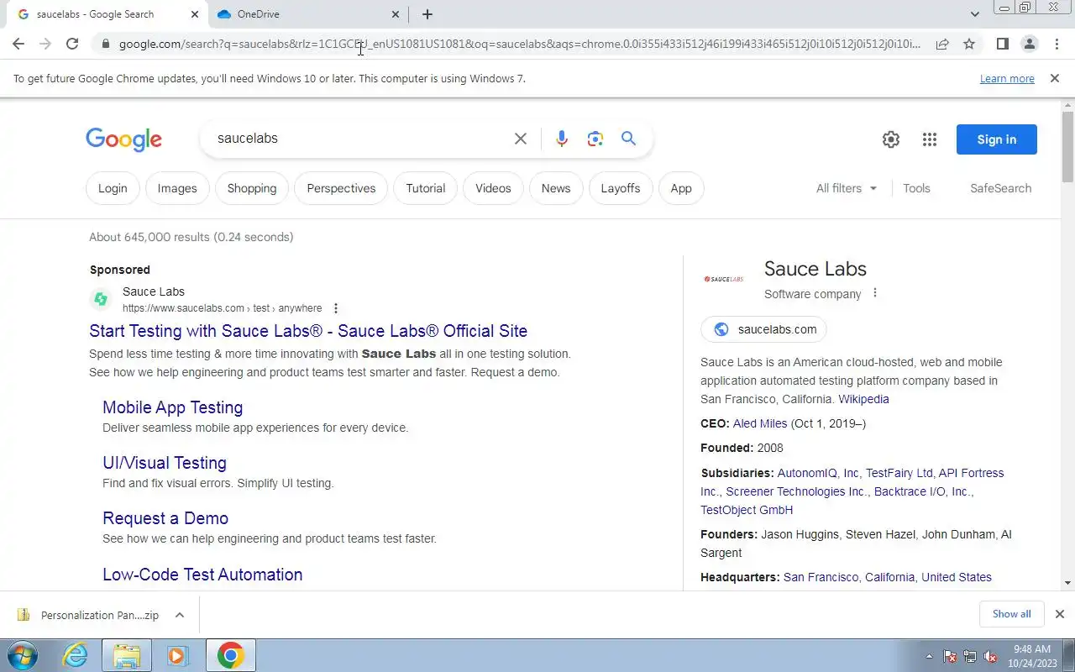
Task: Select the News filter chip
Action: [x=556, y=188]
